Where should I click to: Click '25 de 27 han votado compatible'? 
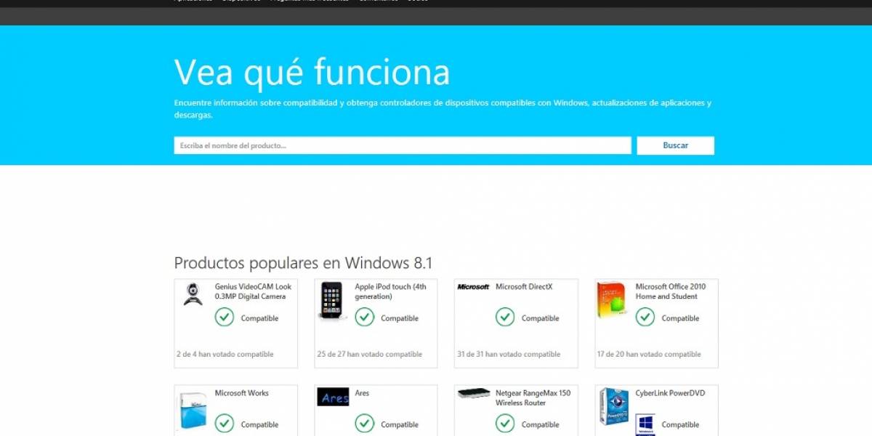pos(369,355)
